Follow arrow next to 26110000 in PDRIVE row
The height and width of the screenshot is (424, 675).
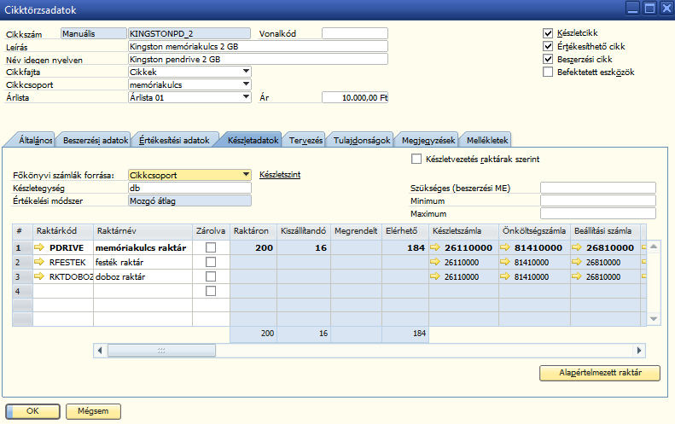[435, 247]
